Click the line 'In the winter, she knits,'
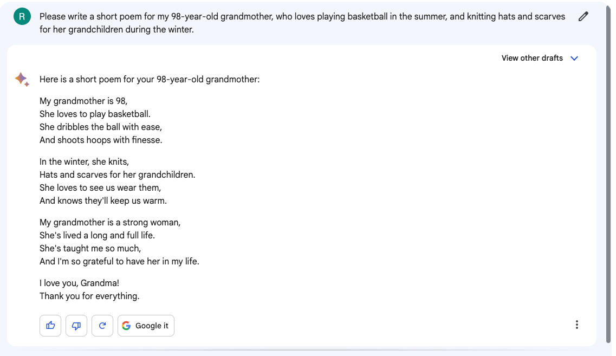The height and width of the screenshot is (356, 616). (84, 161)
